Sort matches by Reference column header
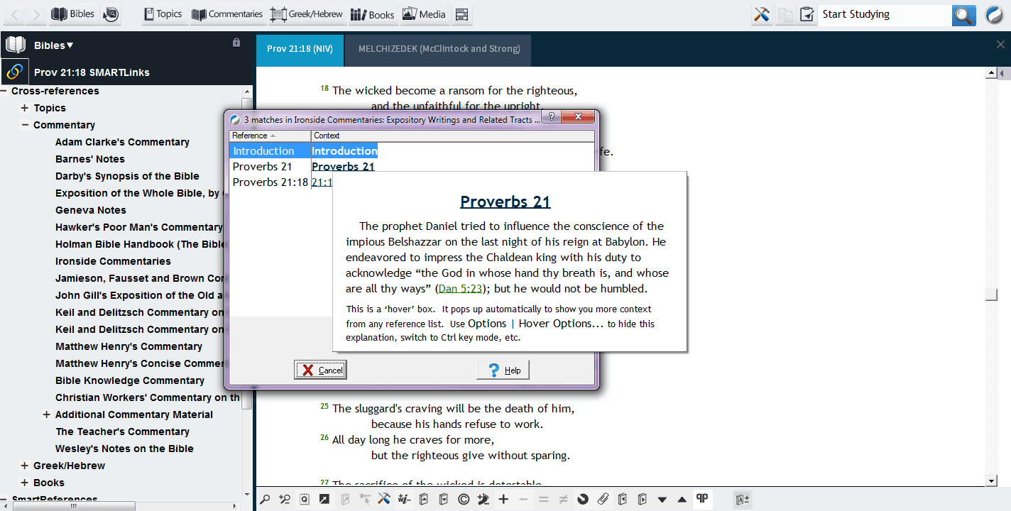 [270, 136]
